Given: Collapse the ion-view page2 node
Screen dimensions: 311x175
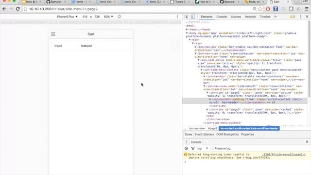Looking at the screenshot, I should tap(207, 93).
